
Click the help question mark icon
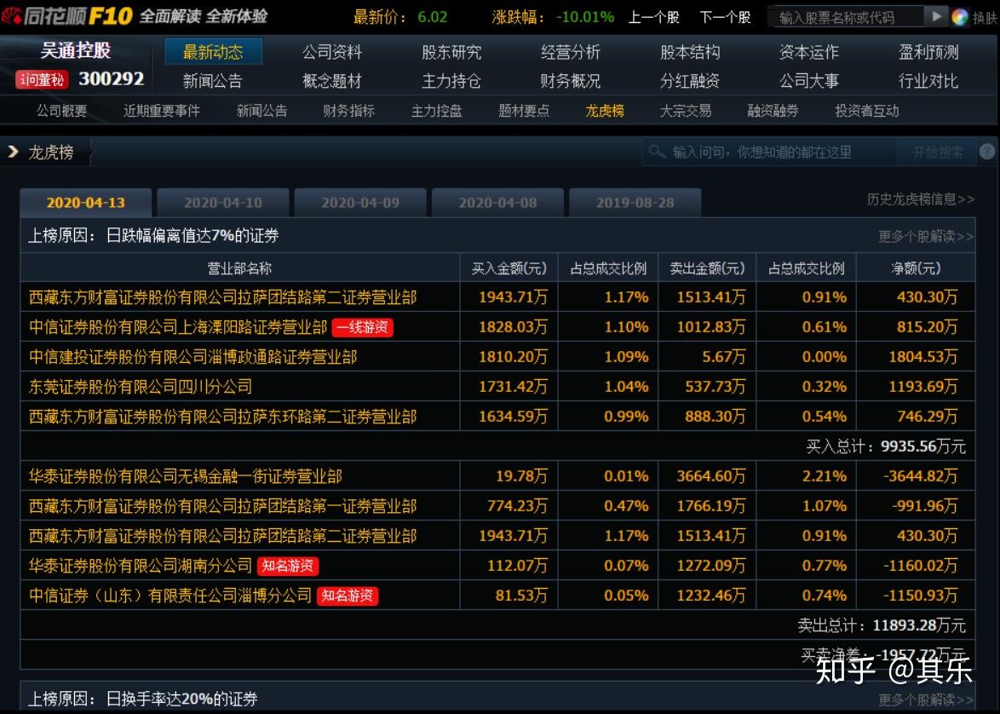tap(986, 151)
